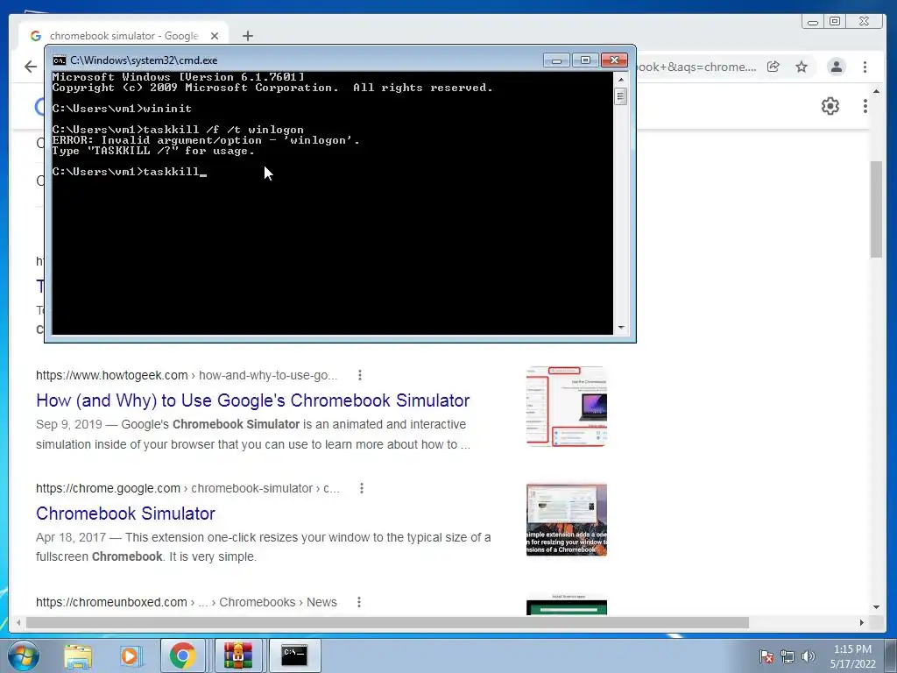The height and width of the screenshot is (673, 897).
Task: Click cmd scrollbar down arrow
Action: click(621, 328)
